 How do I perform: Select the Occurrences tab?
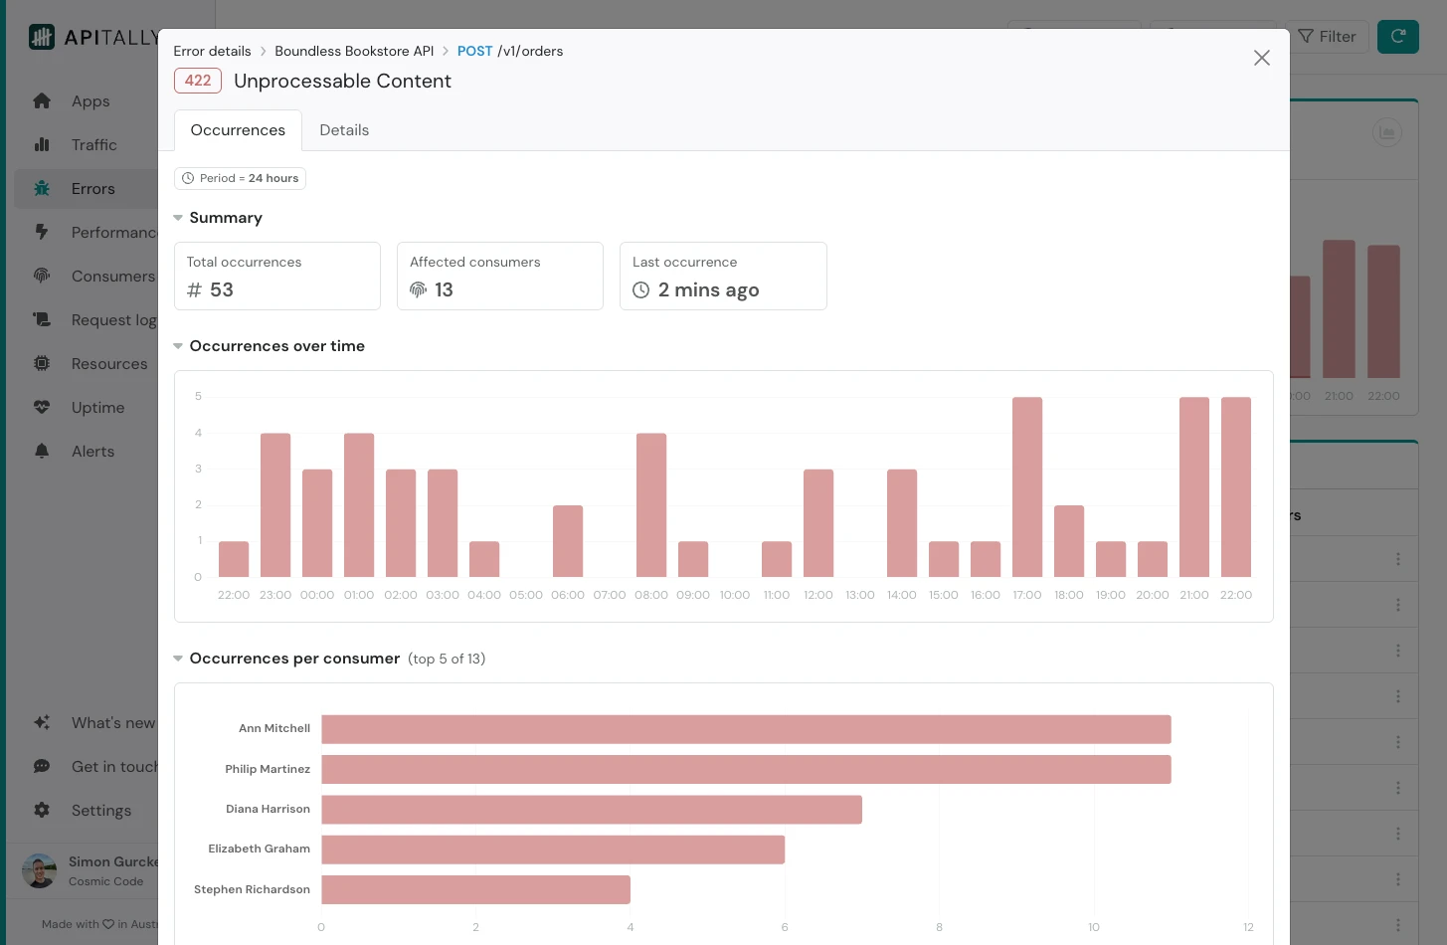tap(238, 130)
